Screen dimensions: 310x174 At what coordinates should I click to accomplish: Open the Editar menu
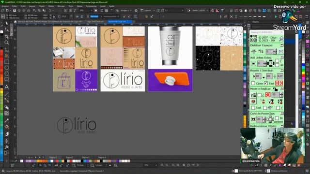(x=15, y=6)
